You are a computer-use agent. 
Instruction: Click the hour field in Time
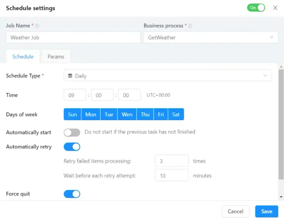click(75, 95)
